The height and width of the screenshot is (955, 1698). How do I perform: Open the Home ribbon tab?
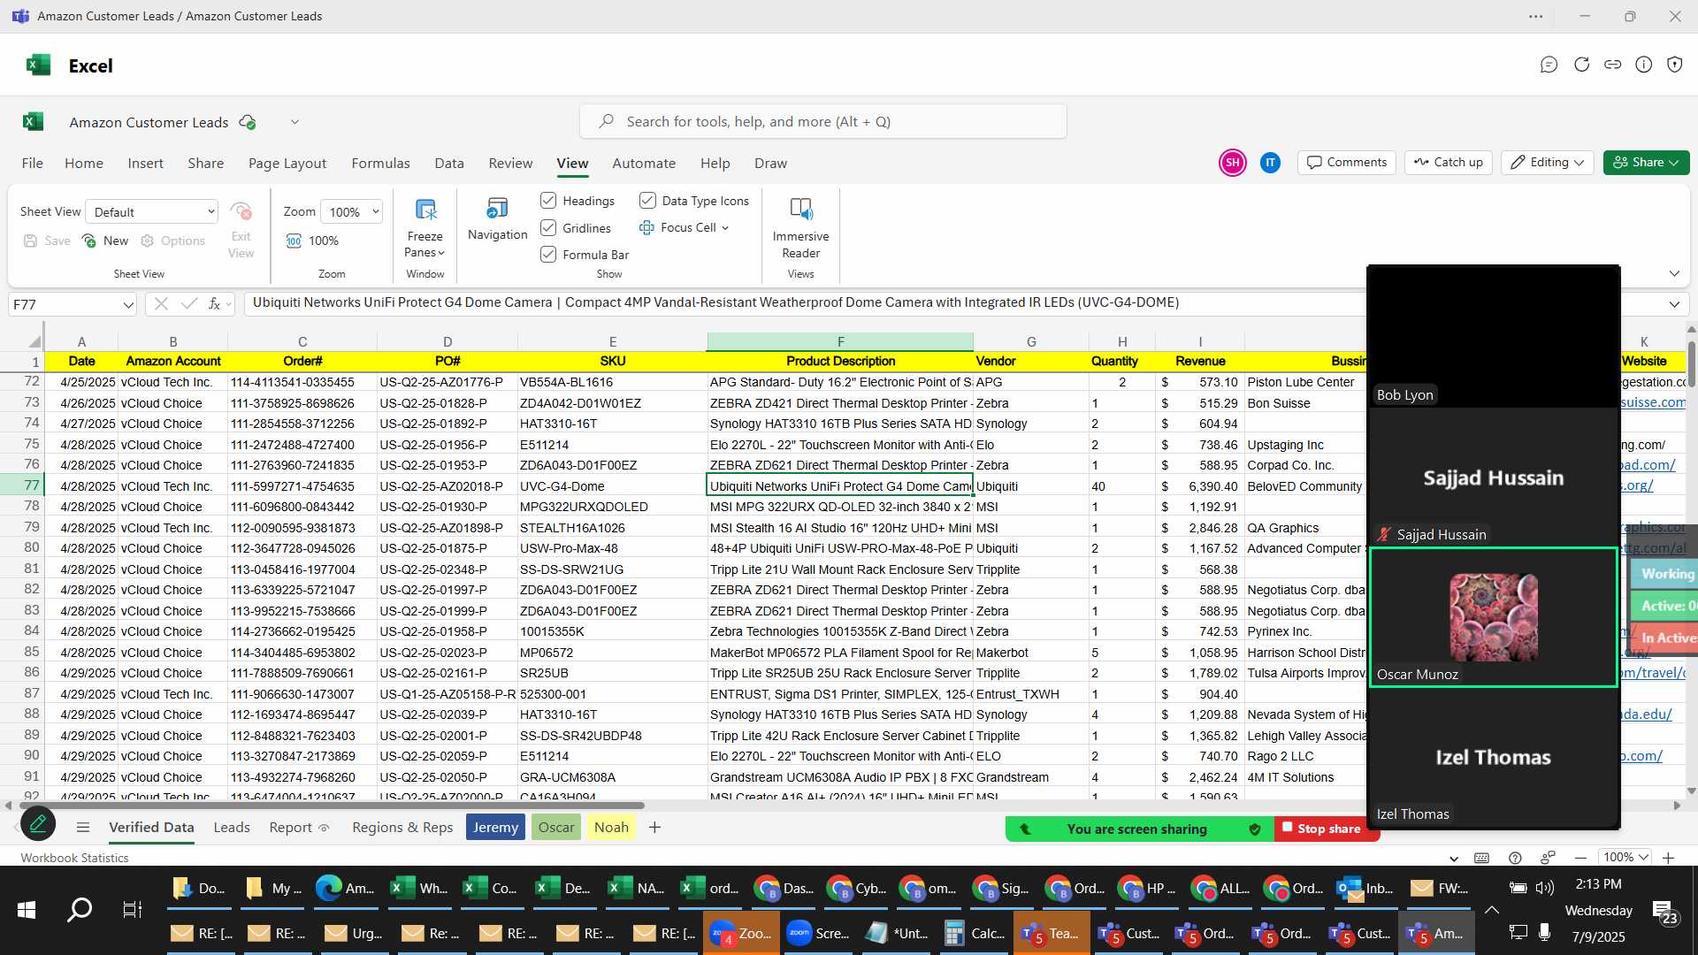point(84,164)
